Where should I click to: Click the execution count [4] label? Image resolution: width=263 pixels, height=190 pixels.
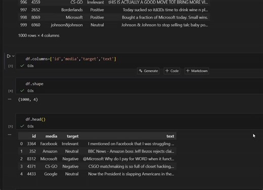[11, 91]
